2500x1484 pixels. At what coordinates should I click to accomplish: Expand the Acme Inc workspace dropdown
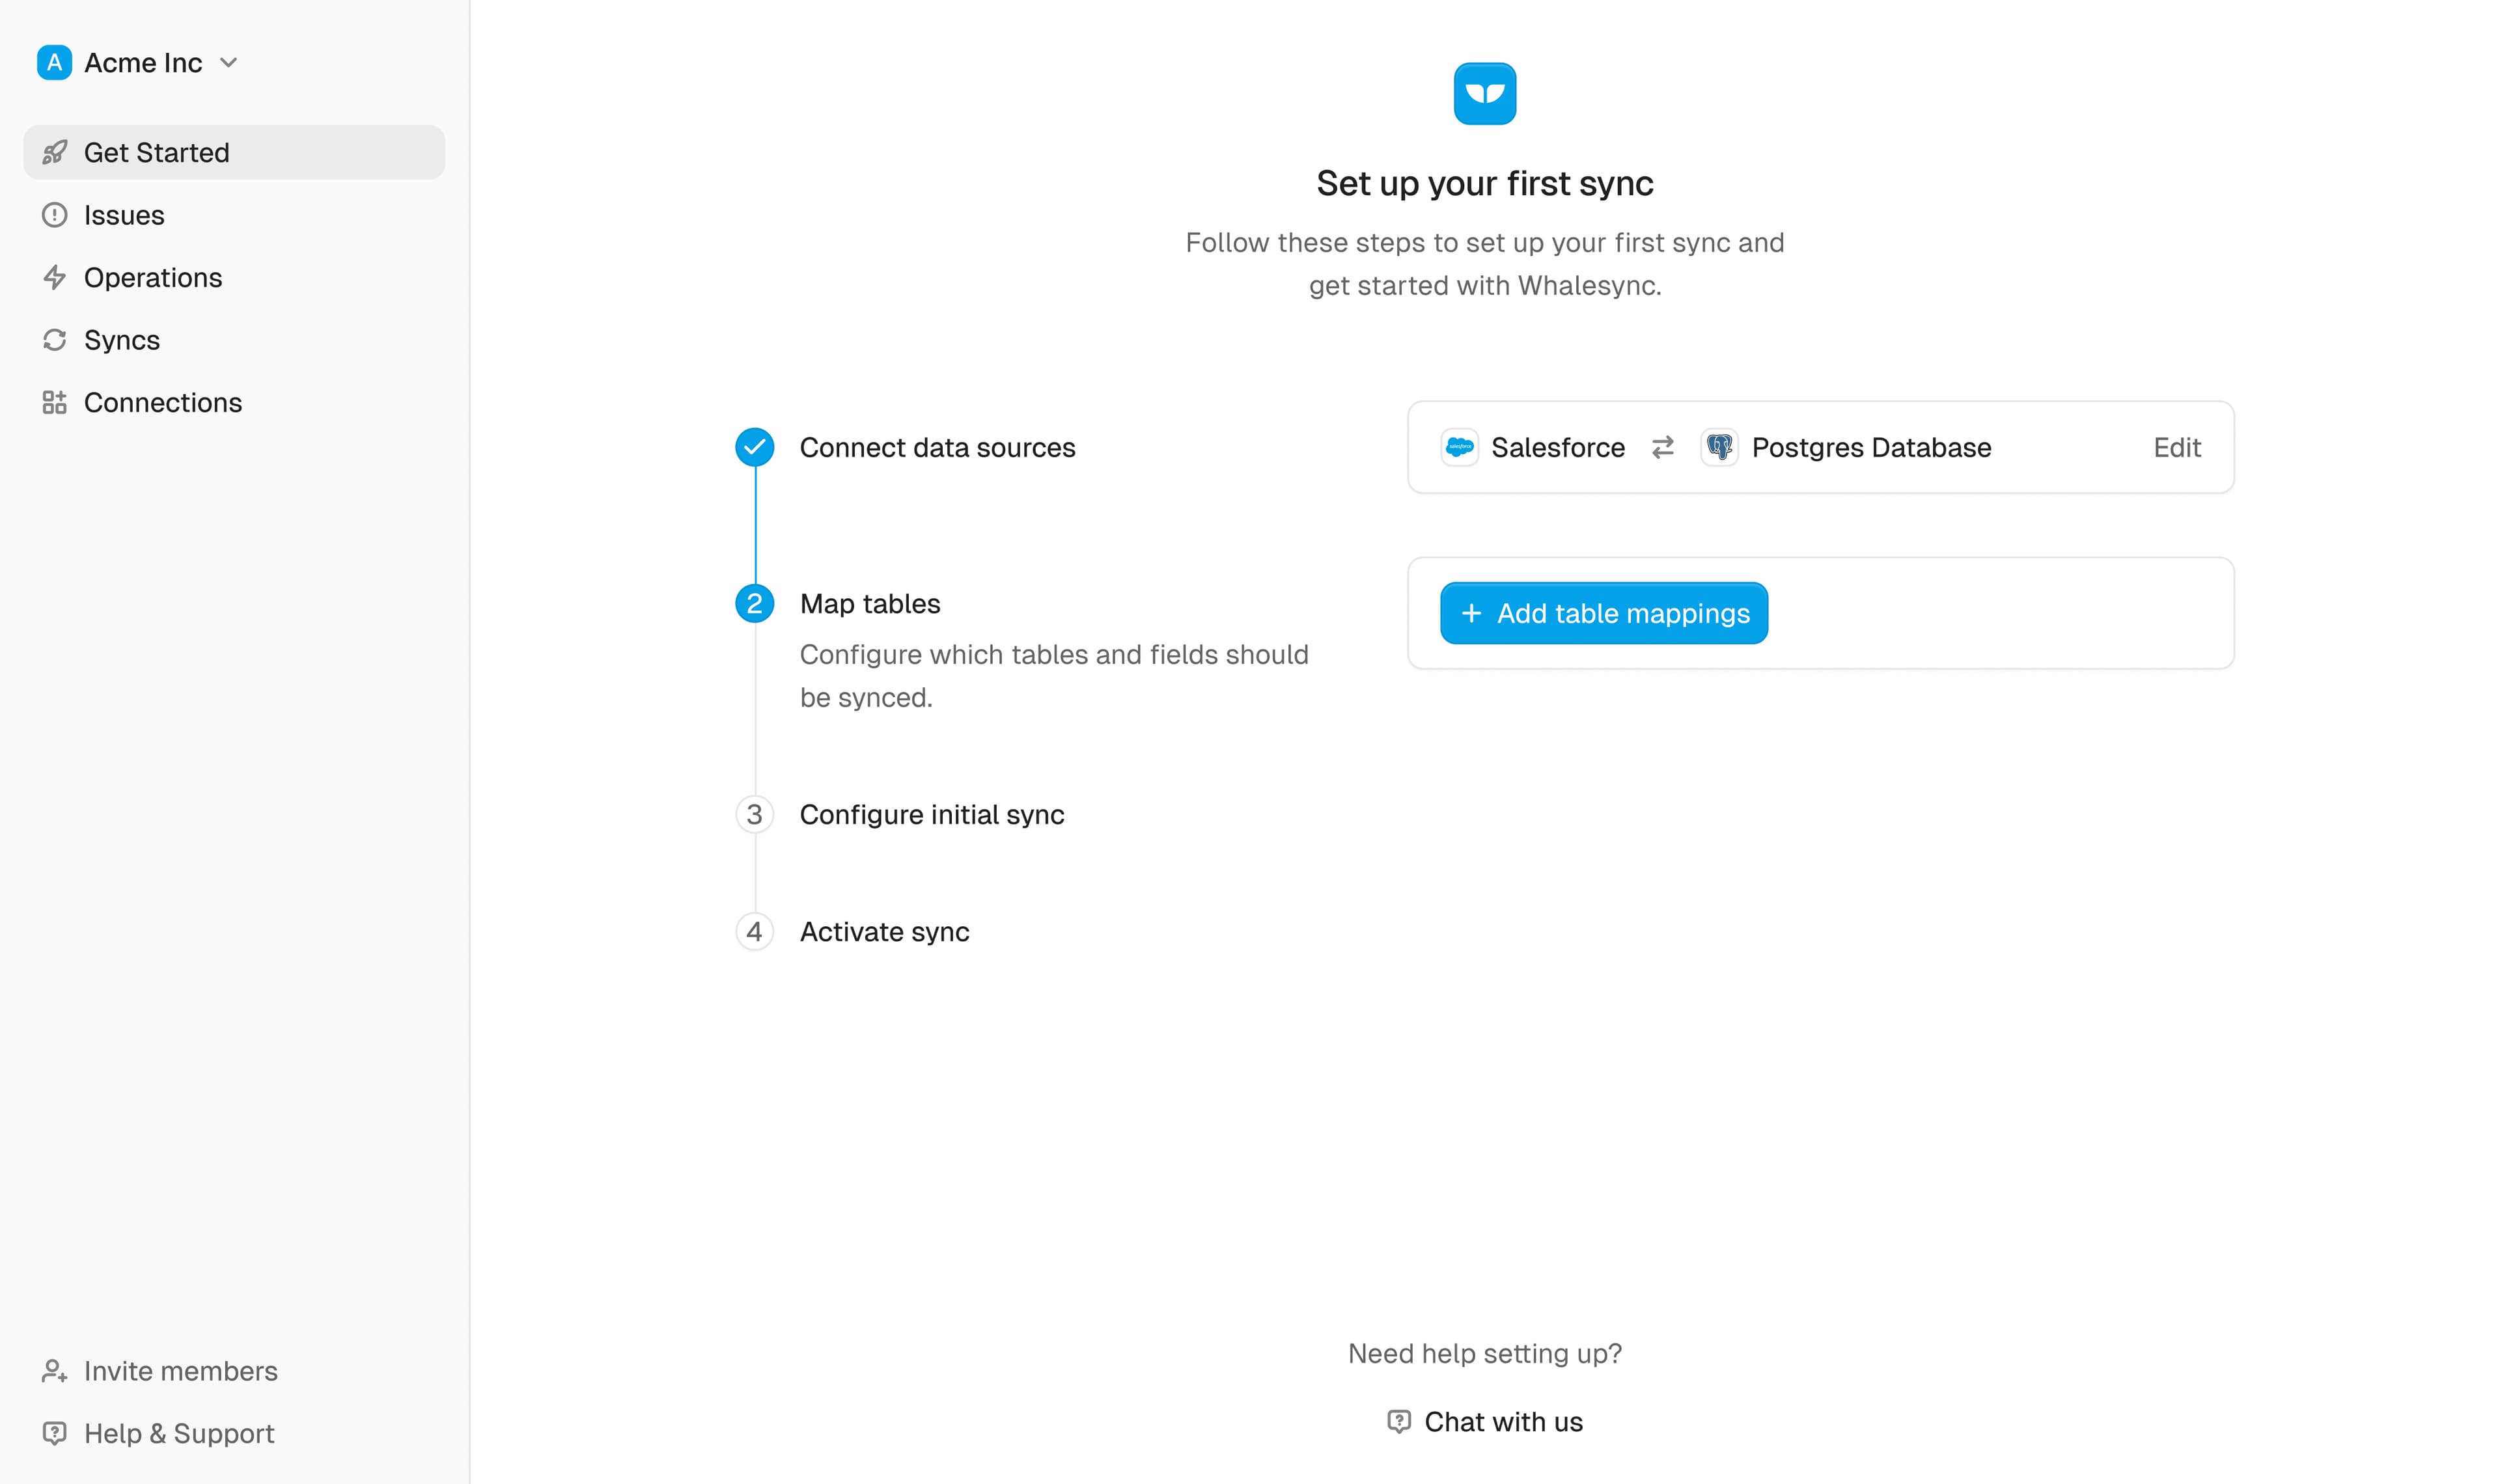(228, 62)
